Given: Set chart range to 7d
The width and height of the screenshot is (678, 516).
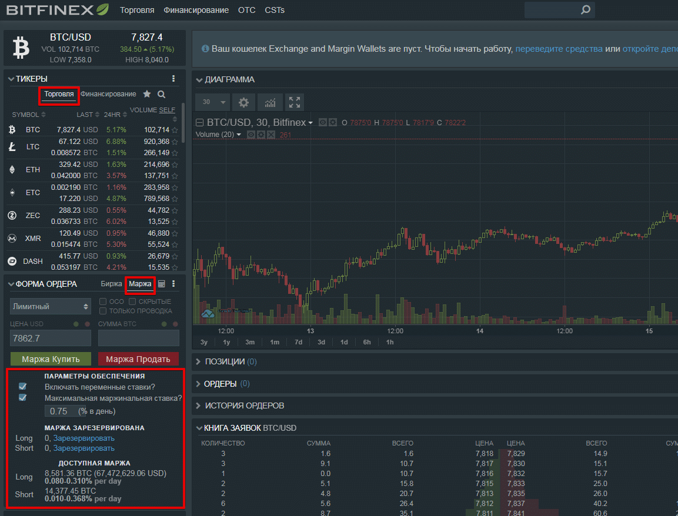Looking at the screenshot, I should [x=298, y=342].
